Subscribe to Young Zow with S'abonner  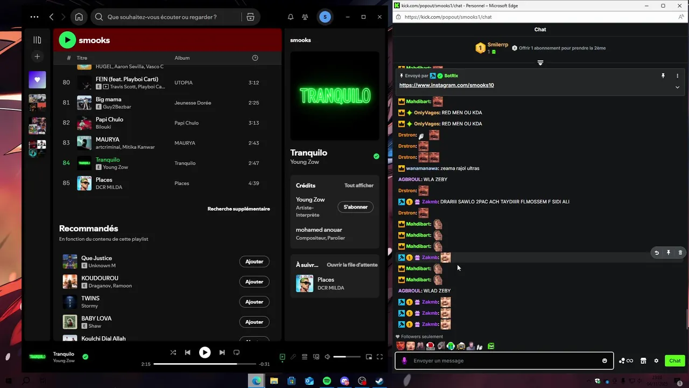[x=355, y=207]
